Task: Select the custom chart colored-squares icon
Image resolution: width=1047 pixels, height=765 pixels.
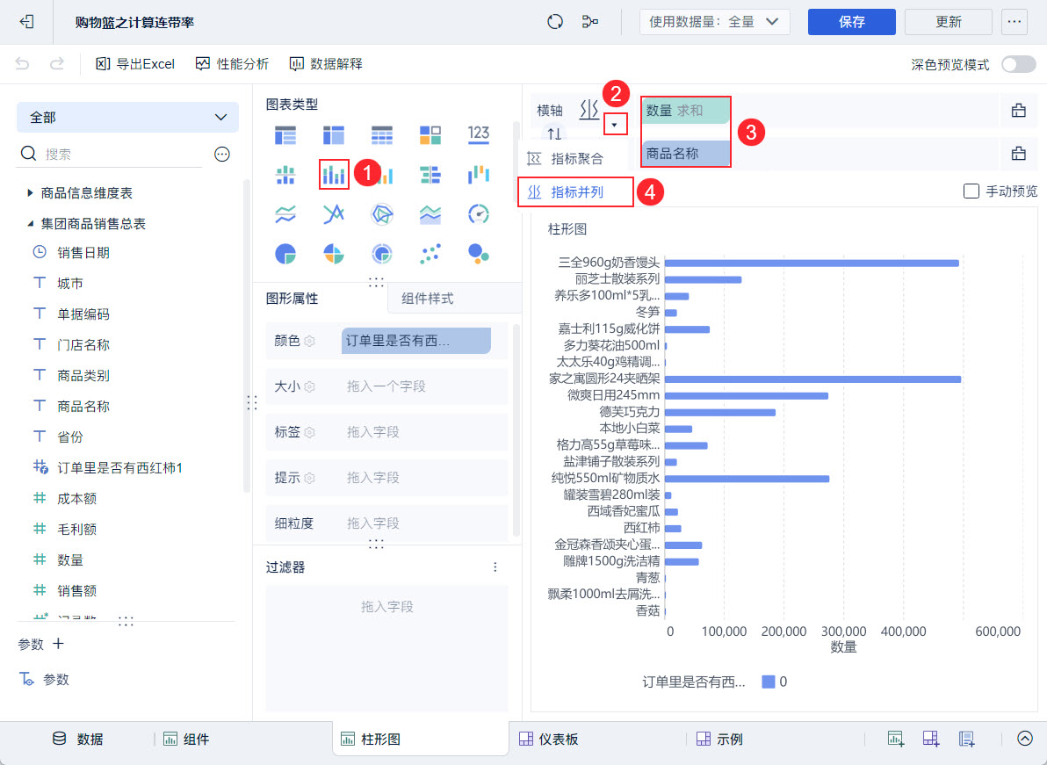Action: [x=430, y=135]
